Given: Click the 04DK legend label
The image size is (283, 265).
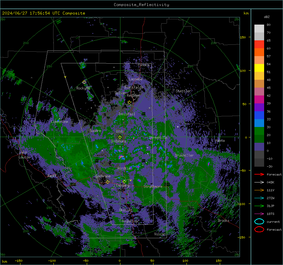Looking at the screenshot, I should point(270,182).
